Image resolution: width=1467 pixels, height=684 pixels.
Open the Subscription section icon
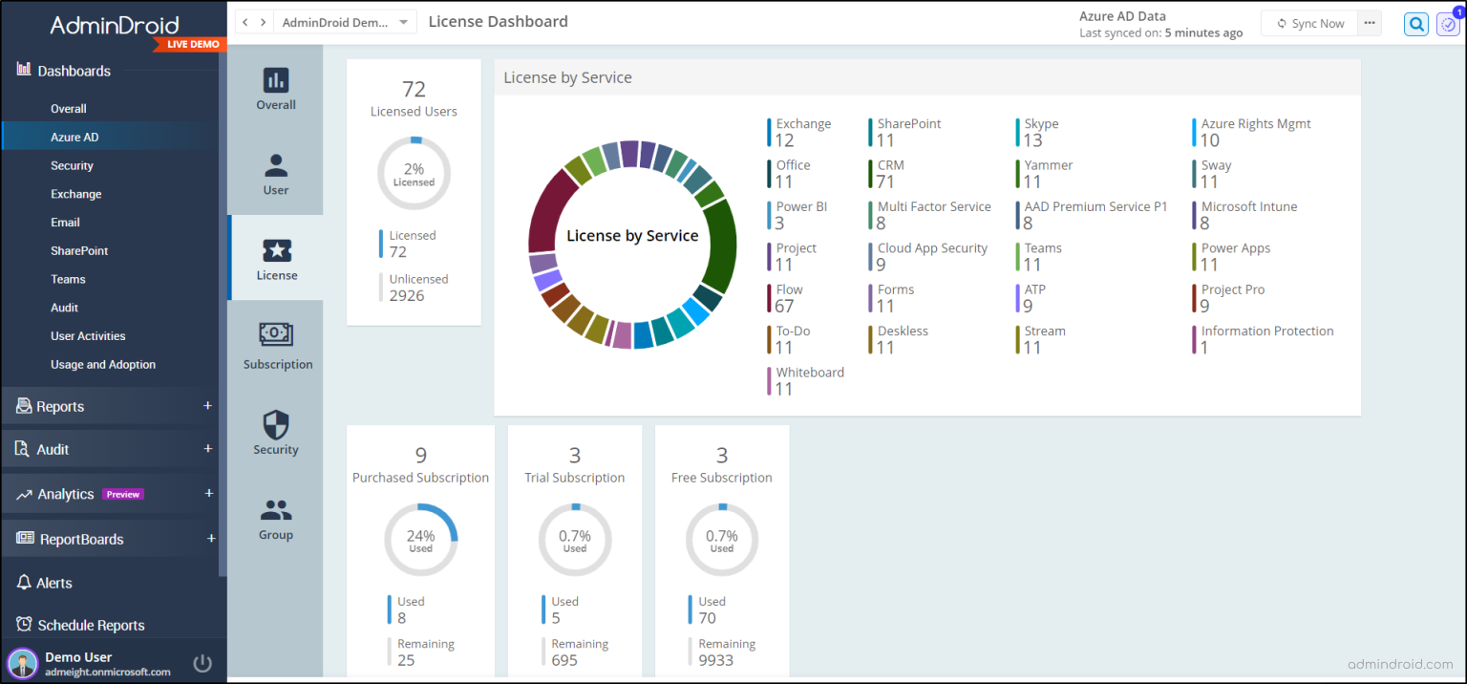coord(277,344)
